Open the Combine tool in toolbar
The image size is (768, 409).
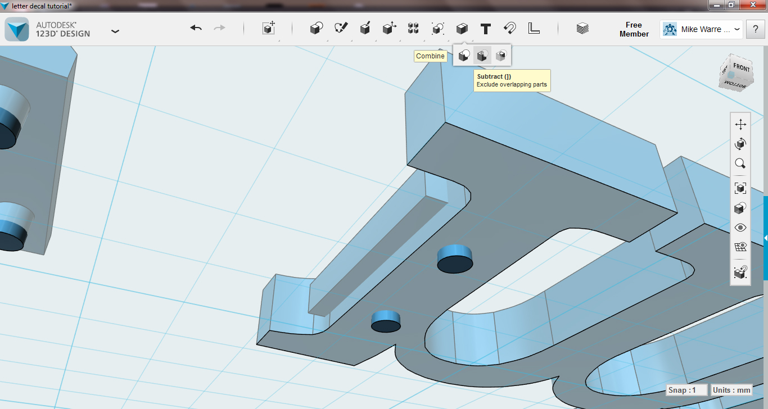pyautogui.click(x=462, y=29)
